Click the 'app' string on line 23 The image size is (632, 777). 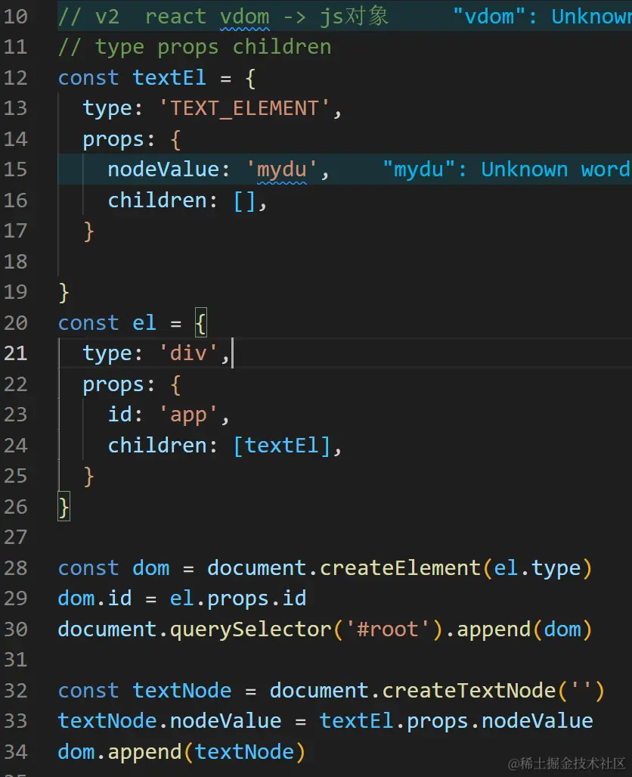click(188, 415)
